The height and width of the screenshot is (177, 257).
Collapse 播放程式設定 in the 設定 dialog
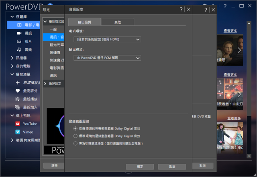(45, 21)
